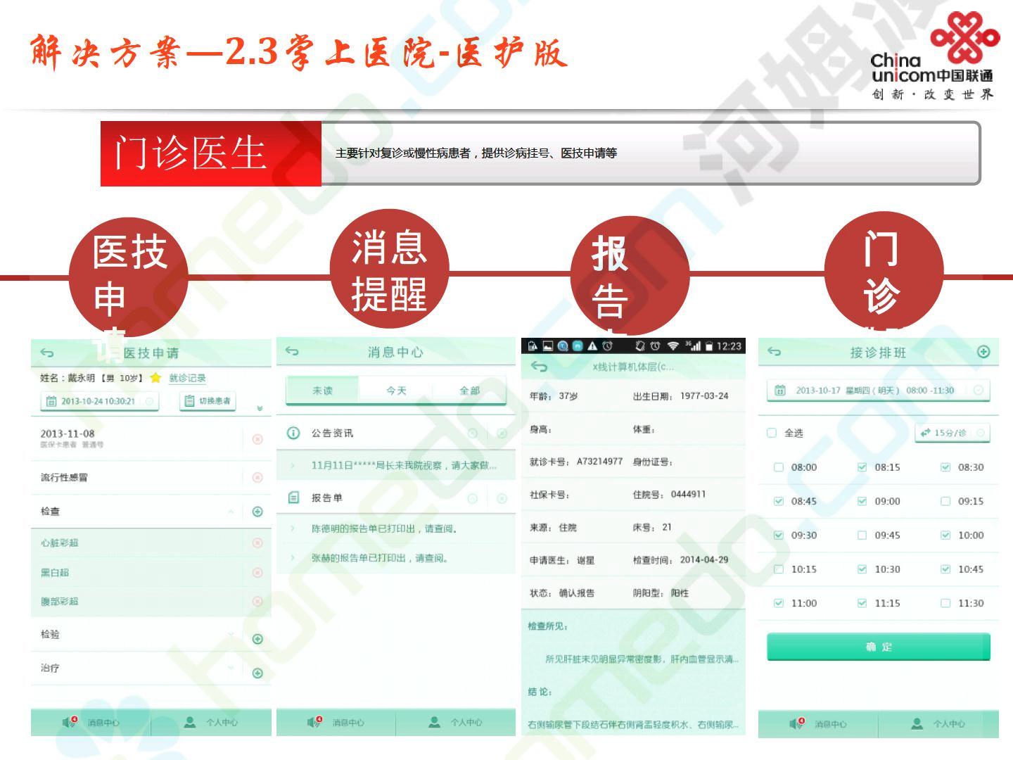
Task: Select the 全部 messages tab
Action: [x=469, y=391]
